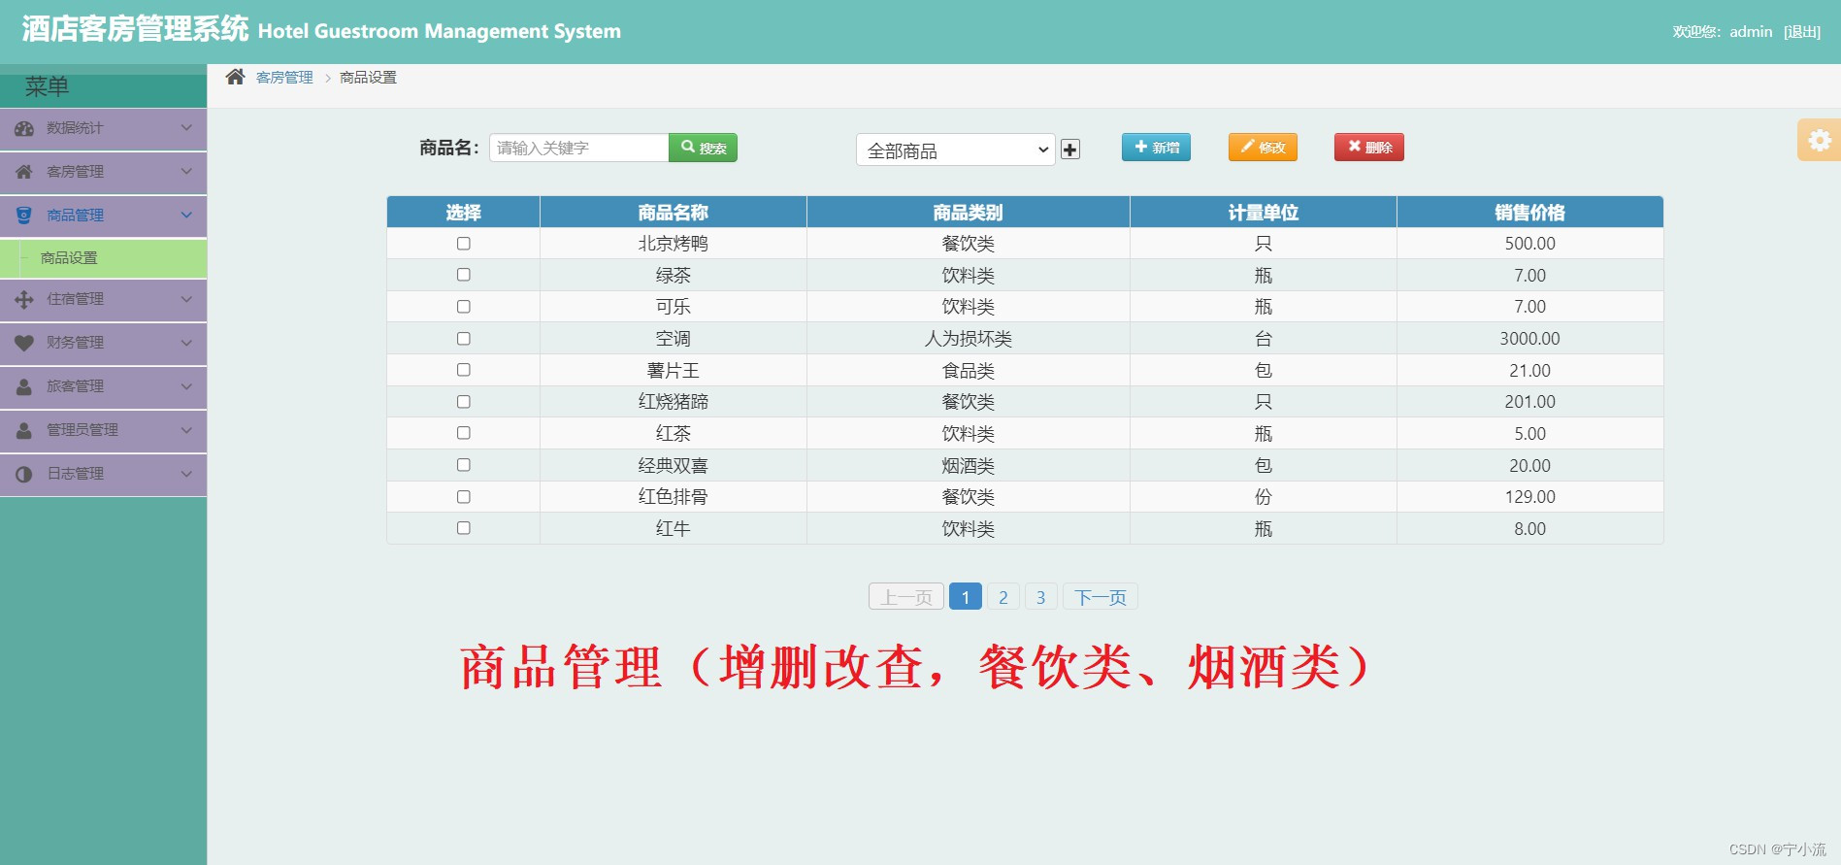Click the 财务管理 heart icon
Image resolution: width=1841 pixels, height=865 pixels.
(24, 343)
